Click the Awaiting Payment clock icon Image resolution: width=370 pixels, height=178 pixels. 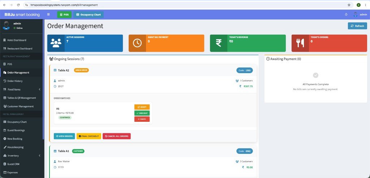(x=137, y=43)
